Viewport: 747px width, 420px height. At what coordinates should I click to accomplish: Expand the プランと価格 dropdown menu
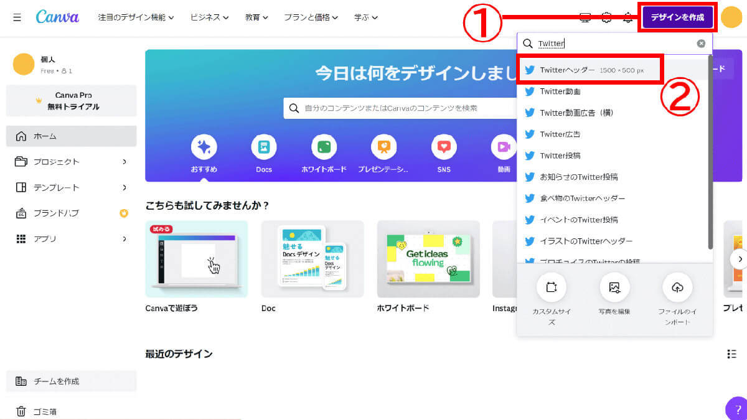pos(311,17)
